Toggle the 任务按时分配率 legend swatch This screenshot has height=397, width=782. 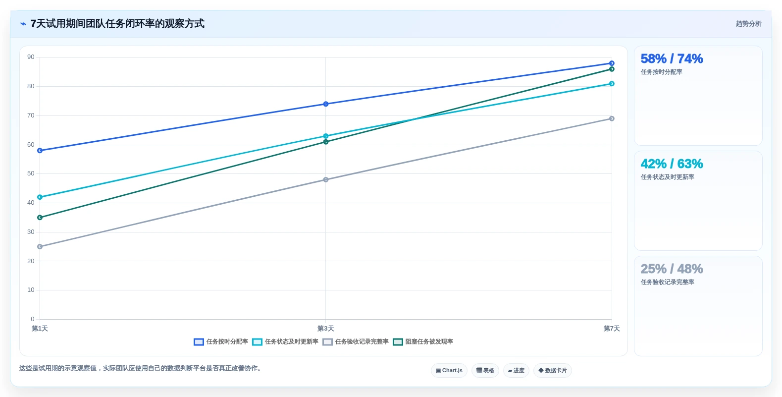(x=199, y=342)
